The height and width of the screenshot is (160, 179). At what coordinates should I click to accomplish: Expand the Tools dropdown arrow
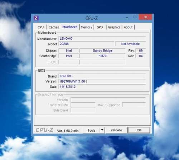click(x=102, y=130)
